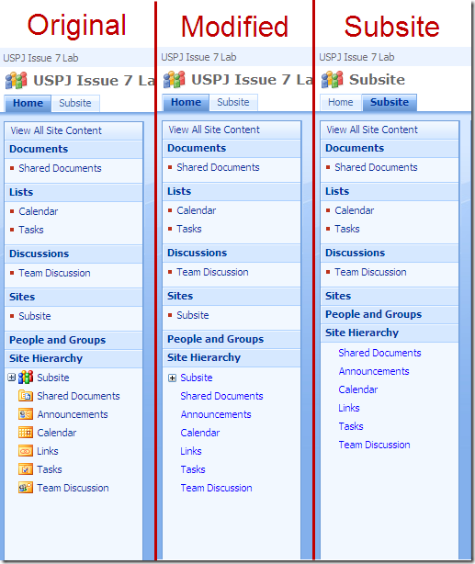Viewport: 475px width, 564px height.
Task: Click Tasks checkmark icon in Original hierarchy
Action: 26,469
